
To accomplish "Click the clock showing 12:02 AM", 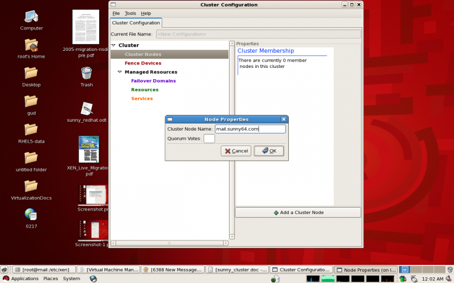I will coord(432,278).
